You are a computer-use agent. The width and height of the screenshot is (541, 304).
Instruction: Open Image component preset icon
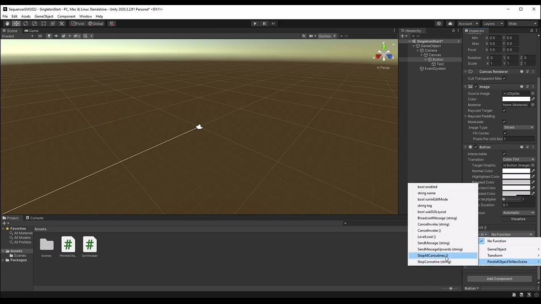point(527,87)
